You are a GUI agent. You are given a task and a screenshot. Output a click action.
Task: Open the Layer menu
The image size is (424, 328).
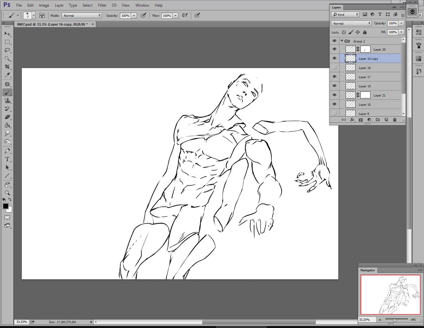[59, 5]
